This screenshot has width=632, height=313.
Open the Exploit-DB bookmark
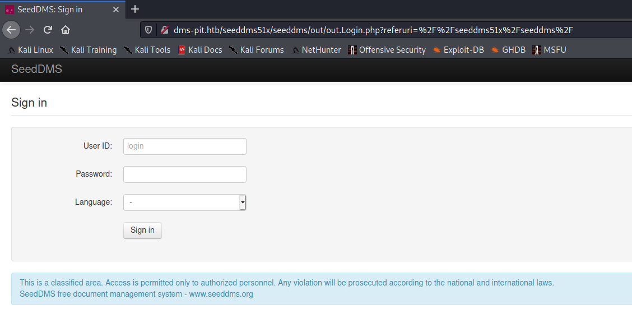coord(458,50)
